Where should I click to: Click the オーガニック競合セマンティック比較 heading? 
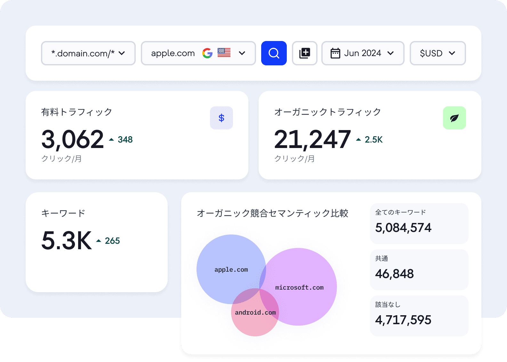(x=273, y=213)
